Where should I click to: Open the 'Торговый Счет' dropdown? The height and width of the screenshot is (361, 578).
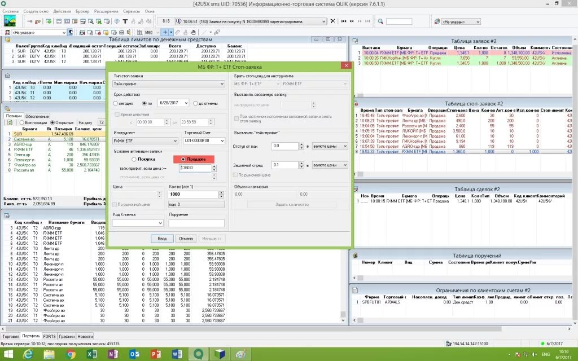tap(204, 140)
